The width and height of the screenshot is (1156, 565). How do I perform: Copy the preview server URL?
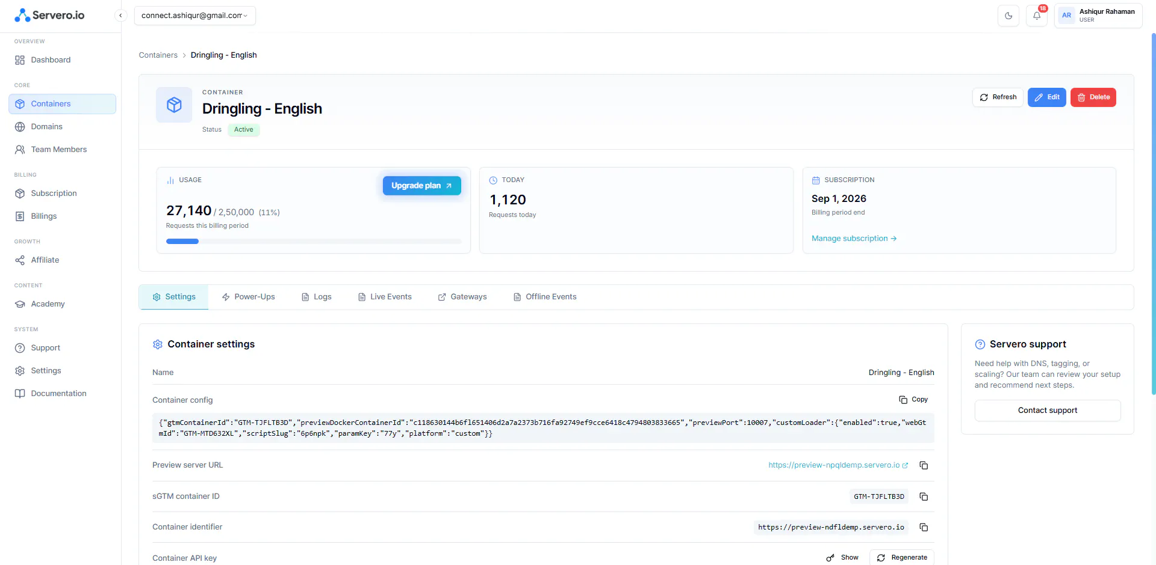(x=924, y=466)
